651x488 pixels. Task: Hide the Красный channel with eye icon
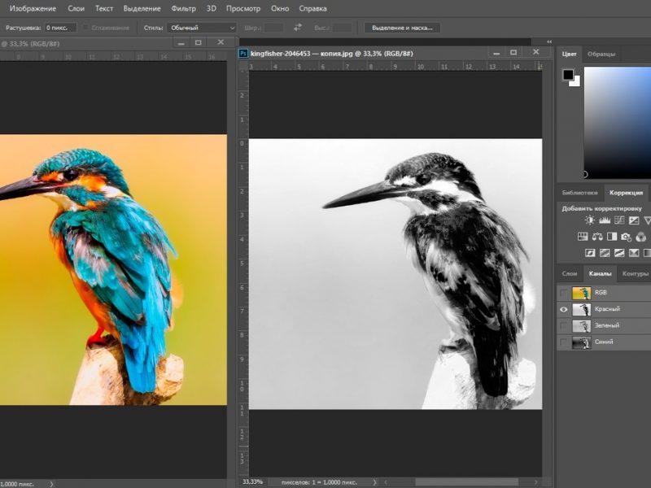click(563, 309)
